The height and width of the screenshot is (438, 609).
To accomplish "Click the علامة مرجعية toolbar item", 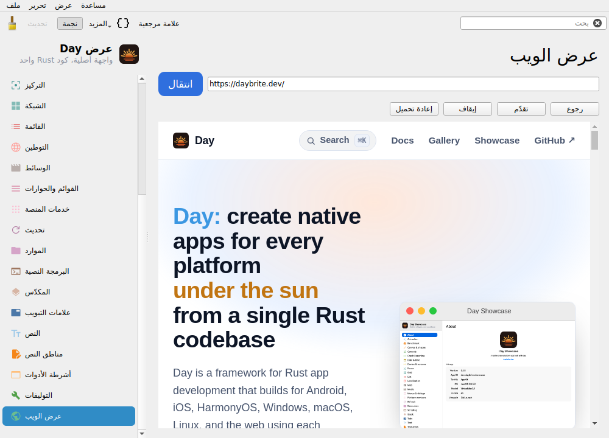I will (x=159, y=24).
